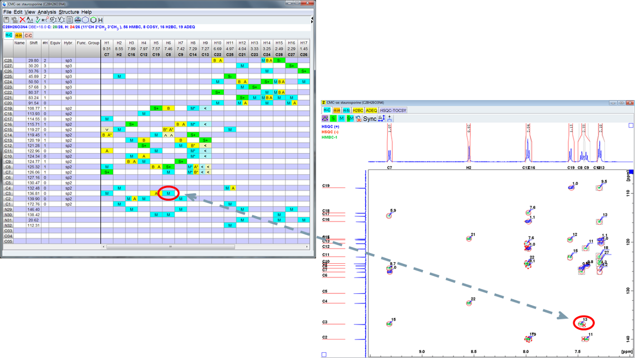Screen dimensions: 635x358
Task: Toggle the green S correlation filter
Action: 333,119
